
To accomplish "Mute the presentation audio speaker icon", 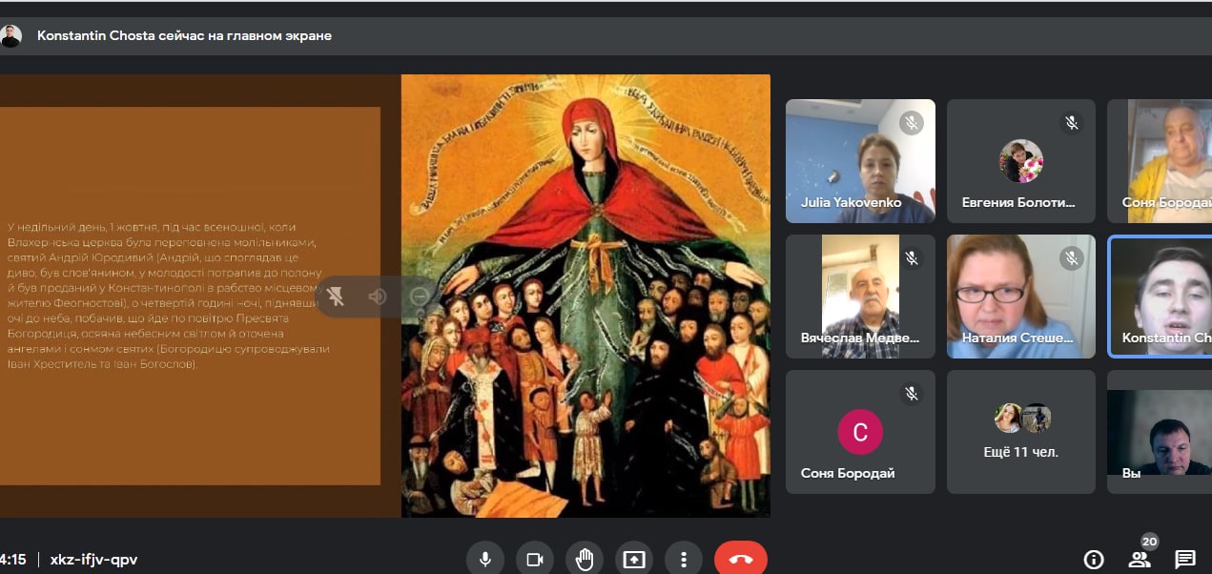I will pos(378,296).
